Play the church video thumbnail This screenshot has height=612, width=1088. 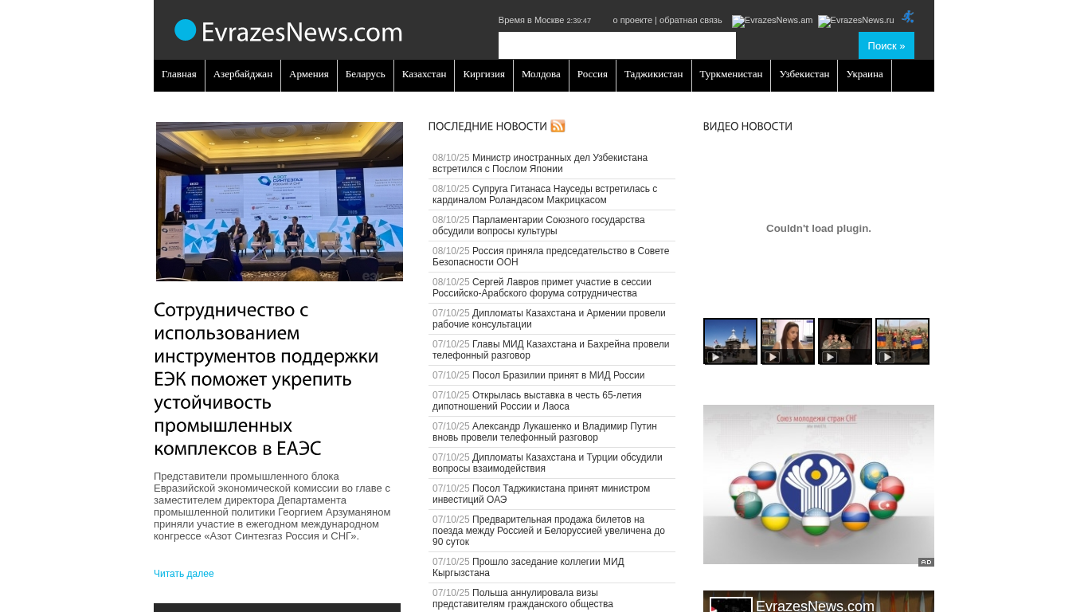(730, 341)
